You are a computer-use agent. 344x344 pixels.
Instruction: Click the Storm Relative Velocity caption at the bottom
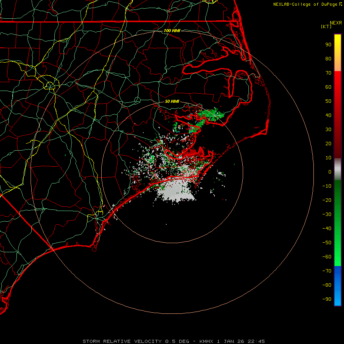click(174, 341)
